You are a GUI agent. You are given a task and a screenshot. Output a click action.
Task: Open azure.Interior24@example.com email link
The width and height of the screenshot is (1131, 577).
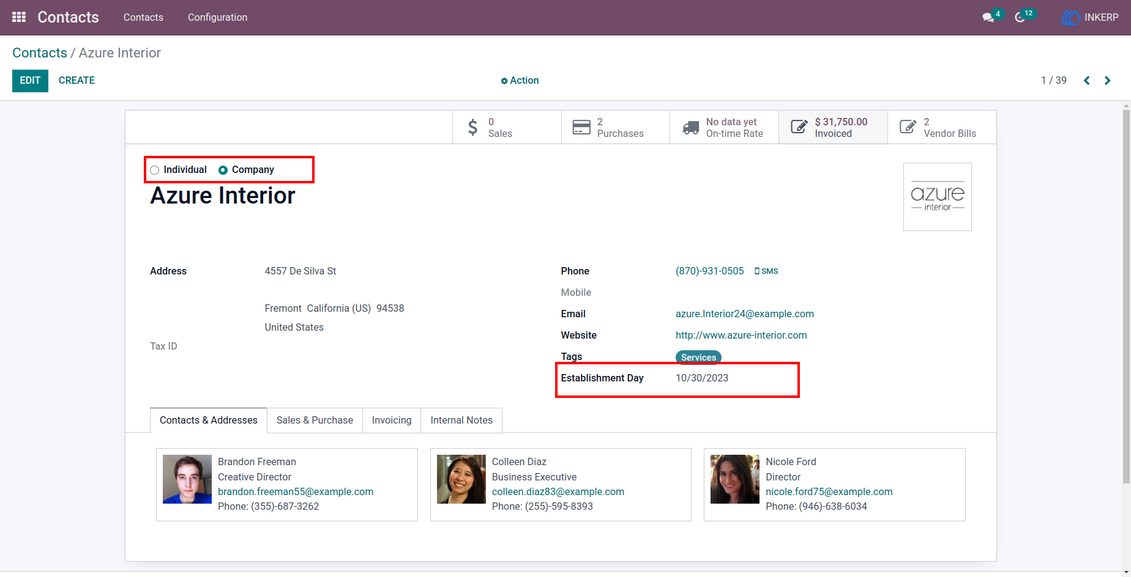click(745, 314)
